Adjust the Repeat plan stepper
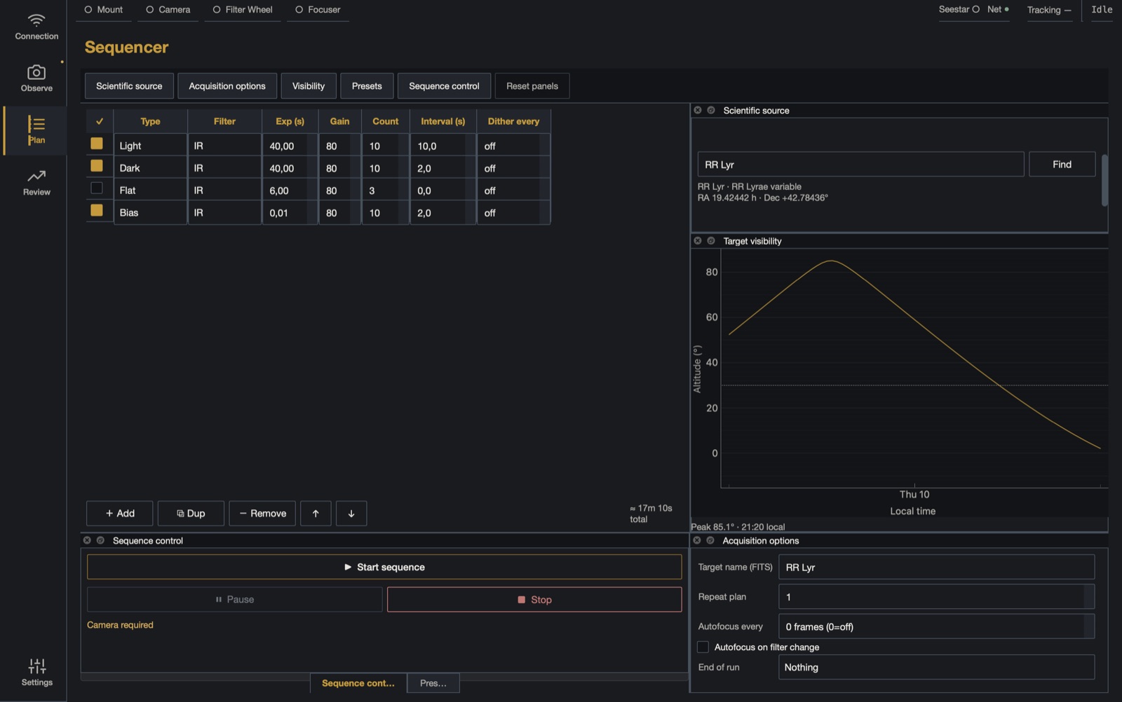 tap(1089, 597)
